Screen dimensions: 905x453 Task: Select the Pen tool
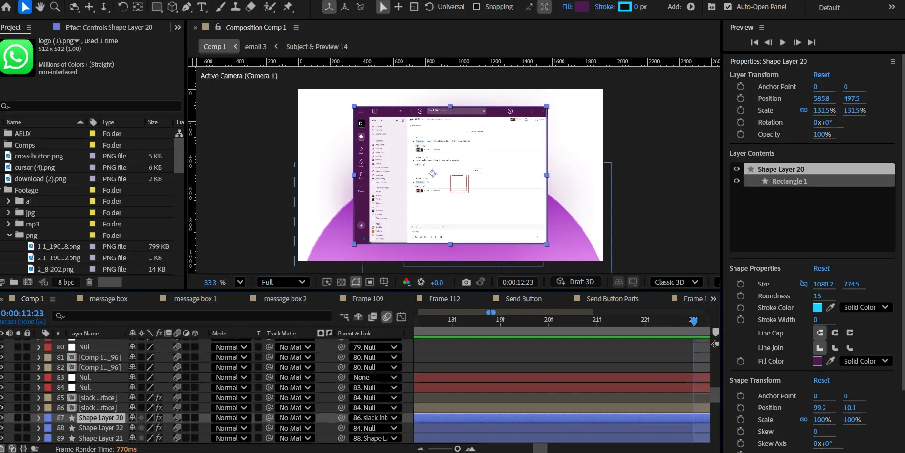click(187, 7)
